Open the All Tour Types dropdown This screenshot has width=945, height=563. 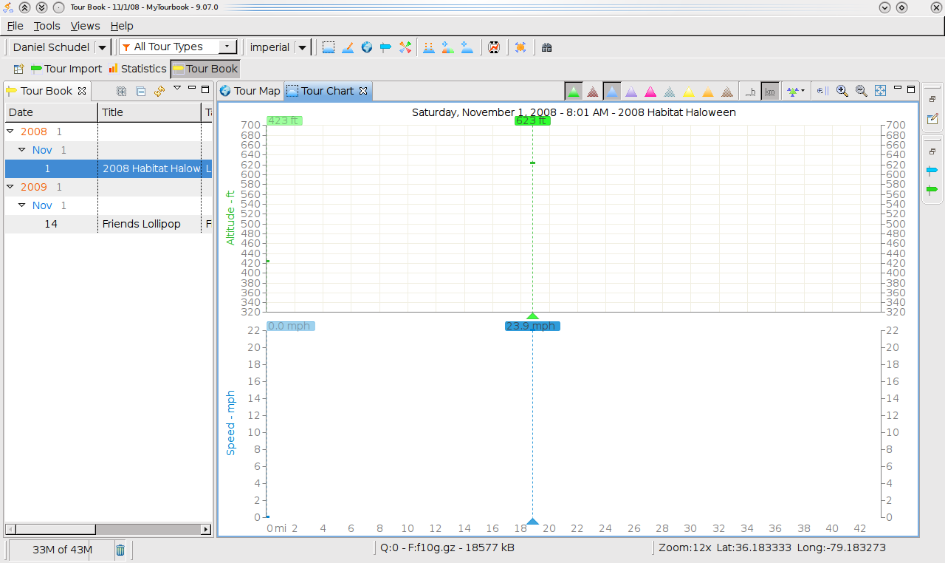(x=177, y=47)
